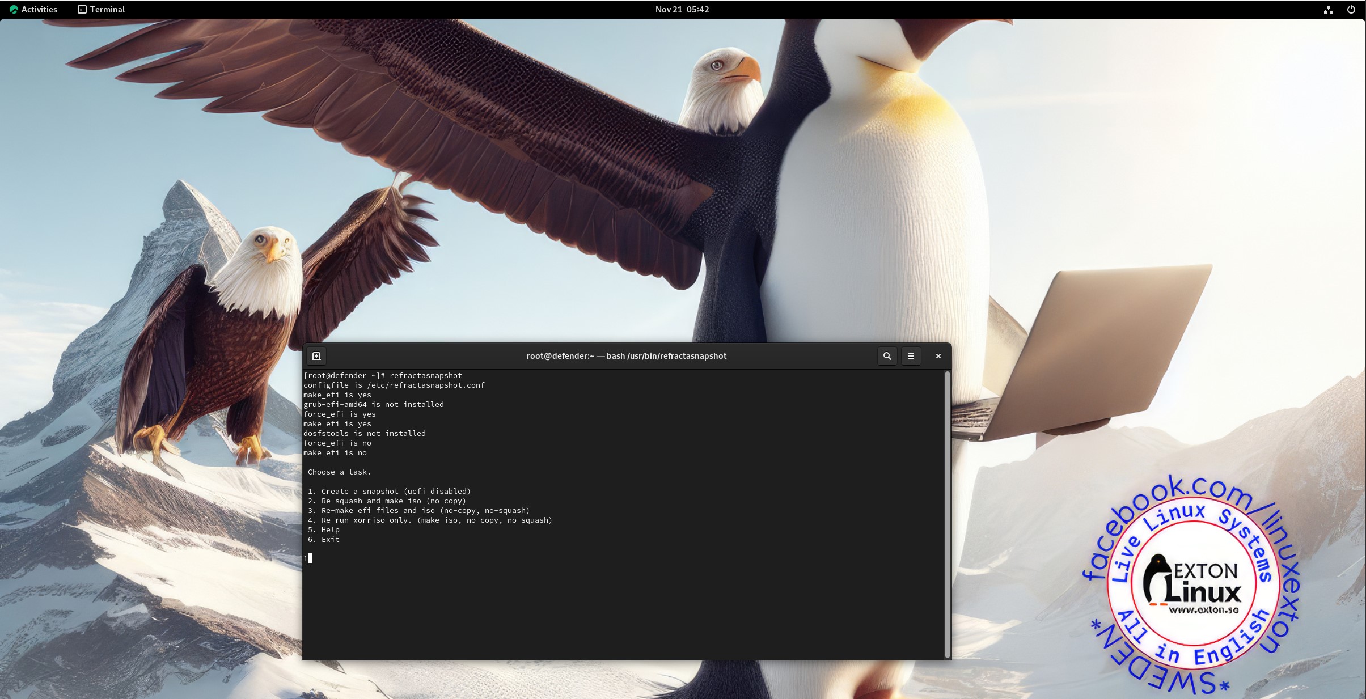1366x699 pixels.
Task: Click the '[root@defender ~]# refractasnapshot' prompt line
Action: point(383,375)
